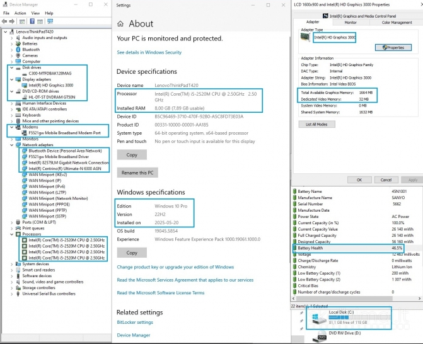The image size is (423, 344).
Task: Collapse the Network adapters node
Action: pos(11,145)
